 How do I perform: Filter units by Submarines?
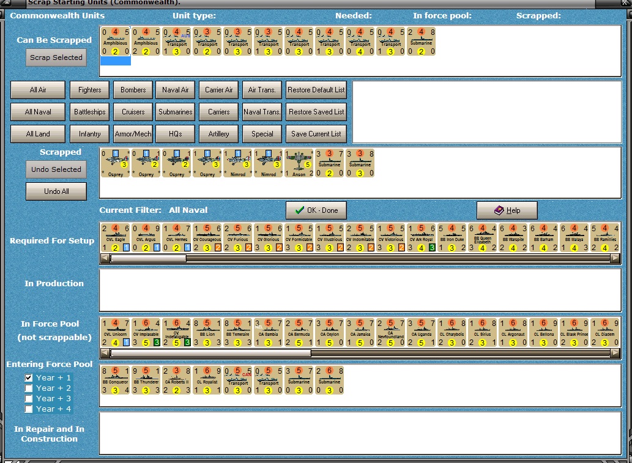click(176, 111)
